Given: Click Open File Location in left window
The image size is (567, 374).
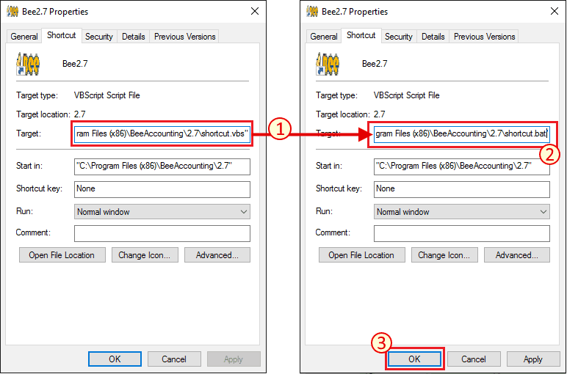Looking at the screenshot, I should click(x=62, y=255).
